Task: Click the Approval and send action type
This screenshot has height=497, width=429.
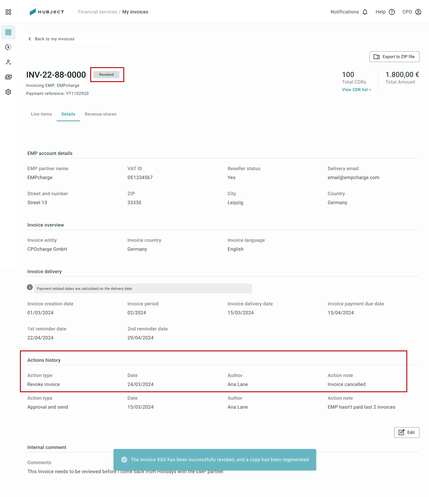Action: (x=48, y=407)
